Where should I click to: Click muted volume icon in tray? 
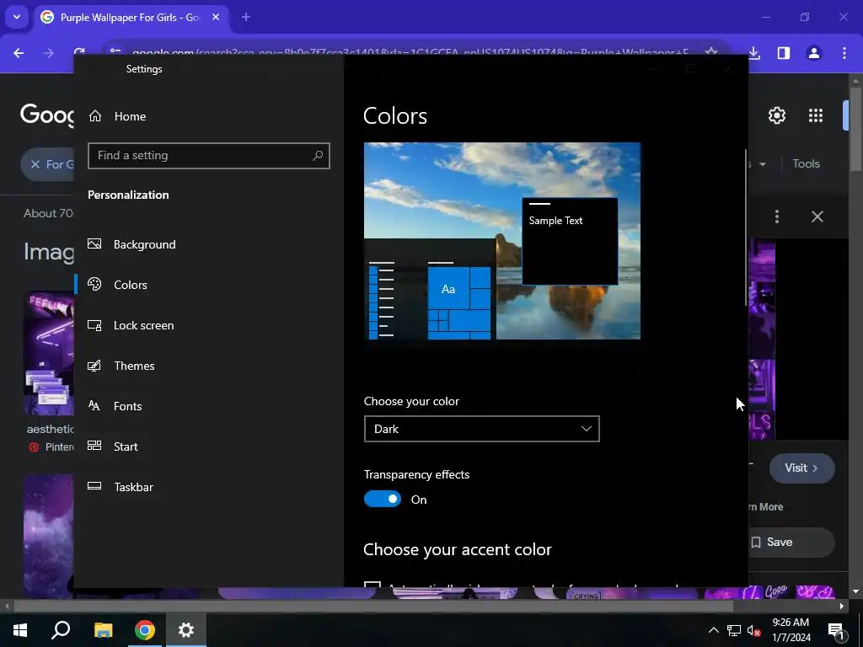point(754,630)
